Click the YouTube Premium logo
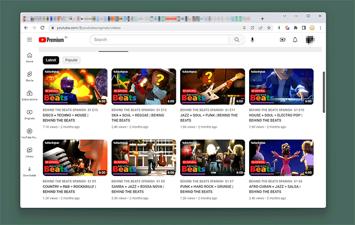Viewport: 355px width, 225px height. [x=51, y=40]
